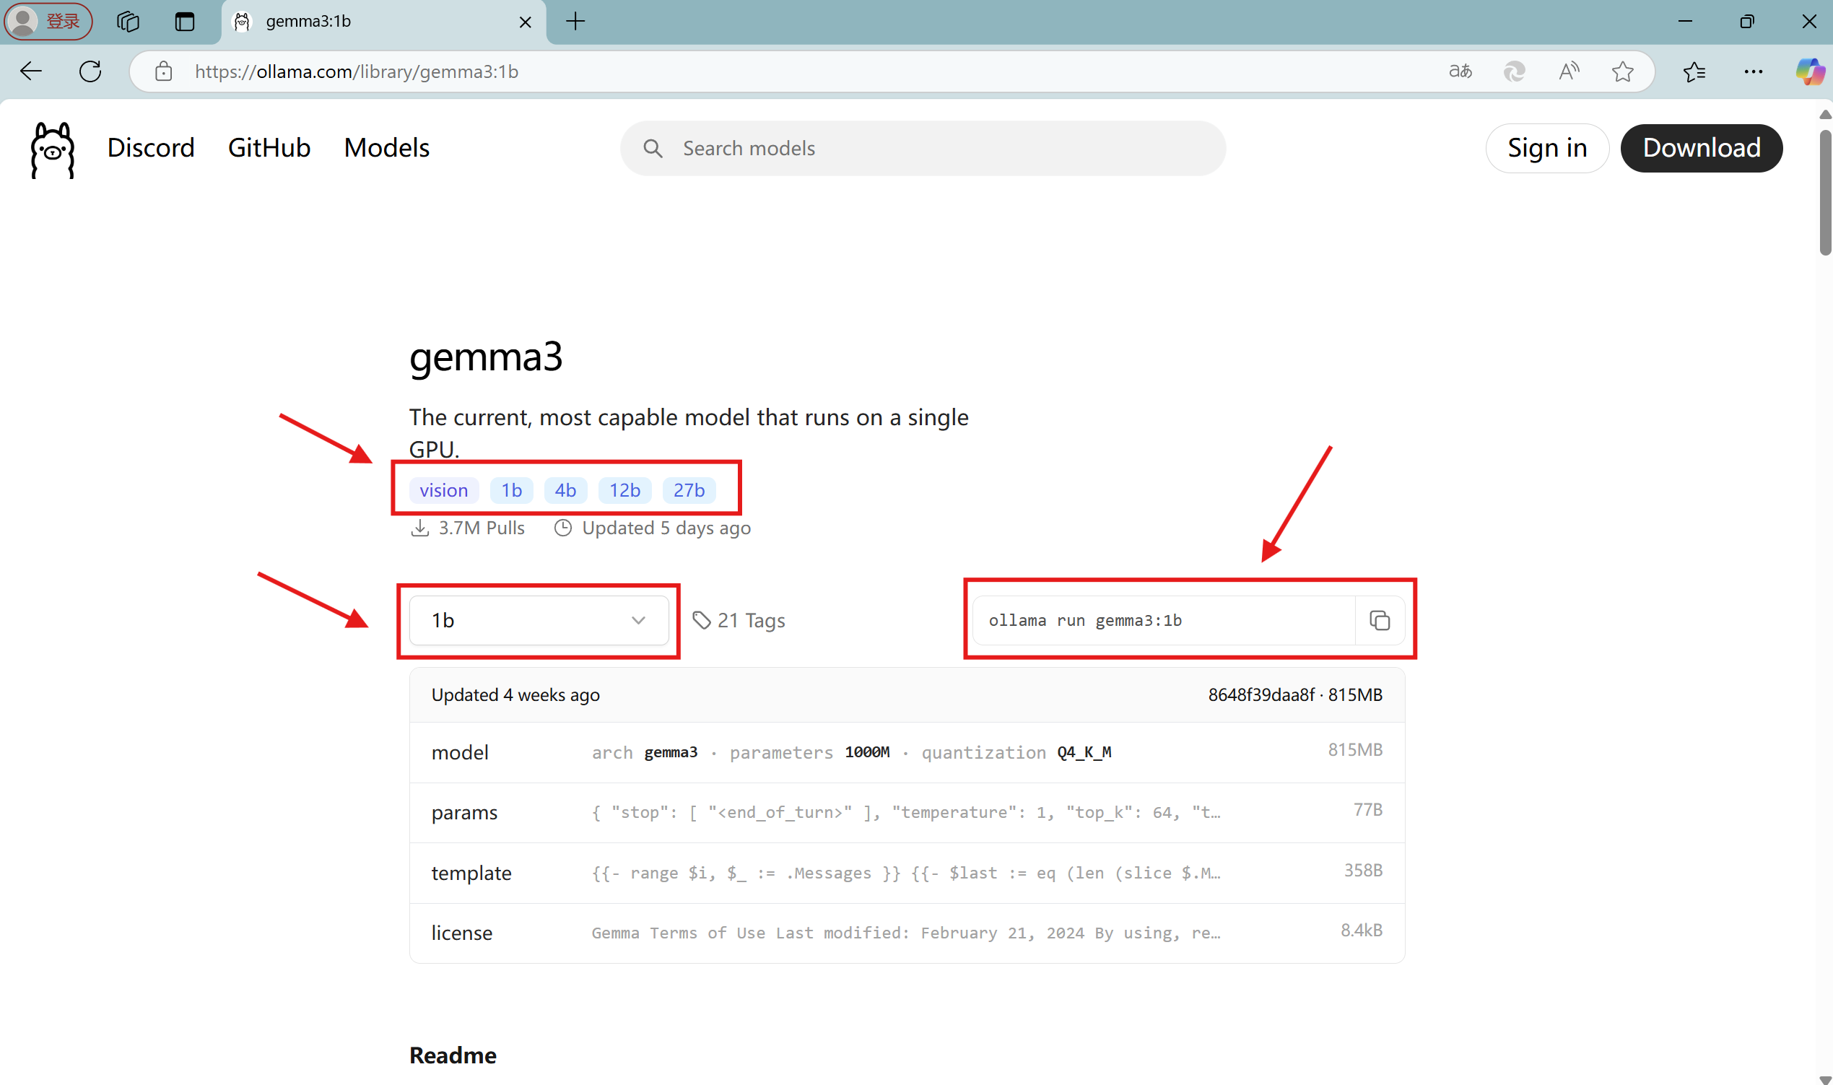Add page to favorites star icon

point(1621,71)
